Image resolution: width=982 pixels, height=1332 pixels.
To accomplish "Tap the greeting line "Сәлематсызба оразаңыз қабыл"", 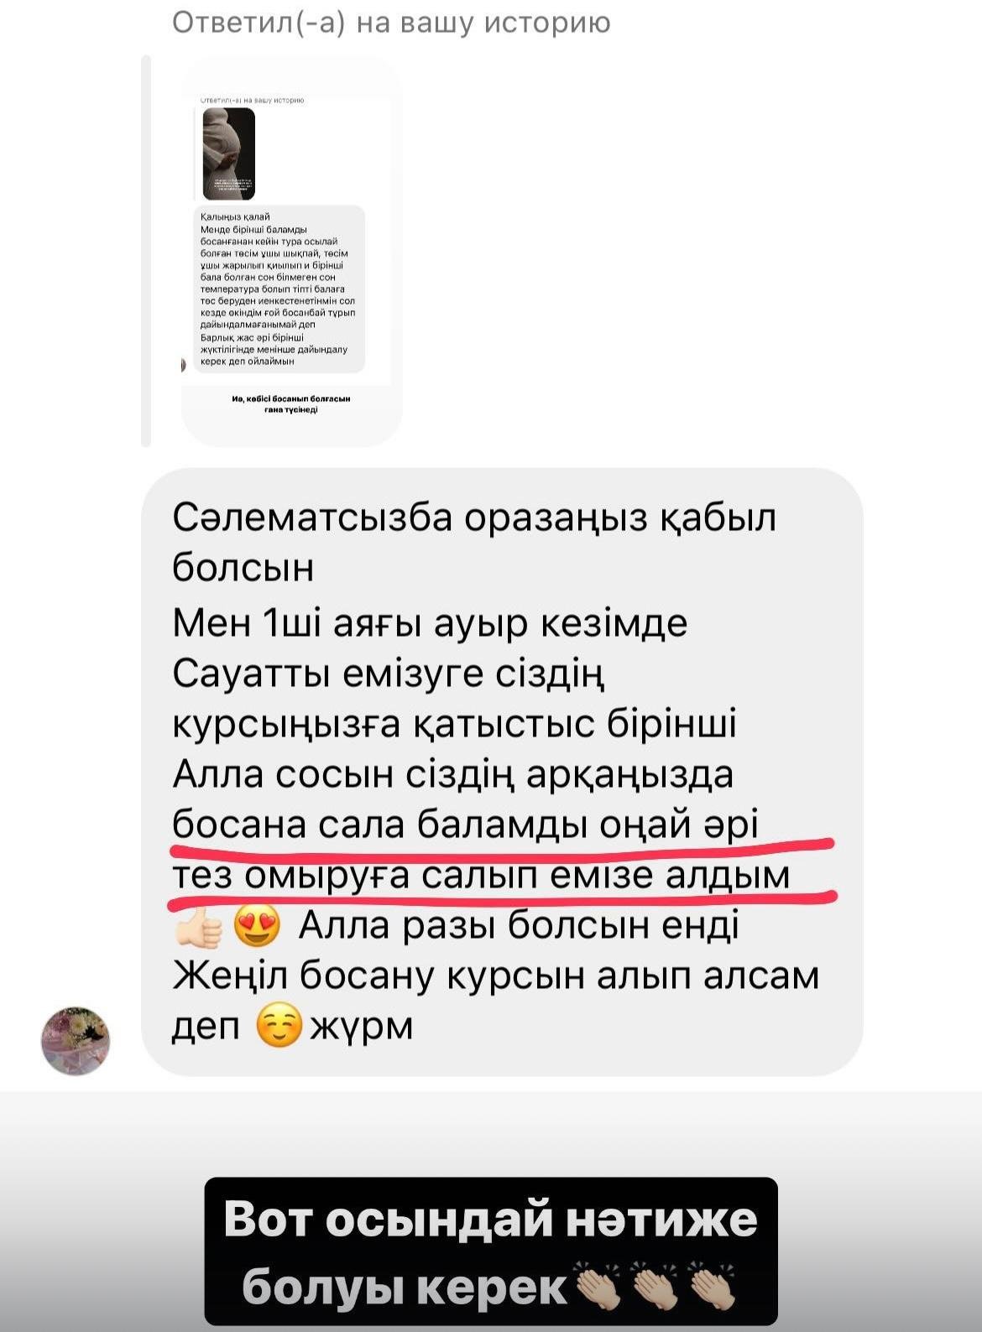I will (x=474, y=519).
